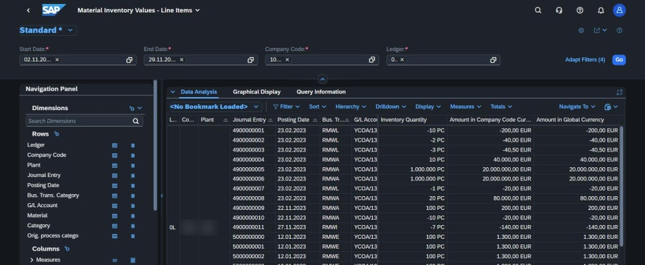Toggle Material columns axis icon

(x=133, y=215)
